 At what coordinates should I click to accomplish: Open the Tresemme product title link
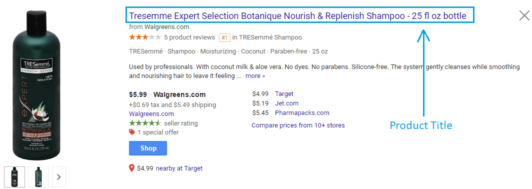[297, 16]
